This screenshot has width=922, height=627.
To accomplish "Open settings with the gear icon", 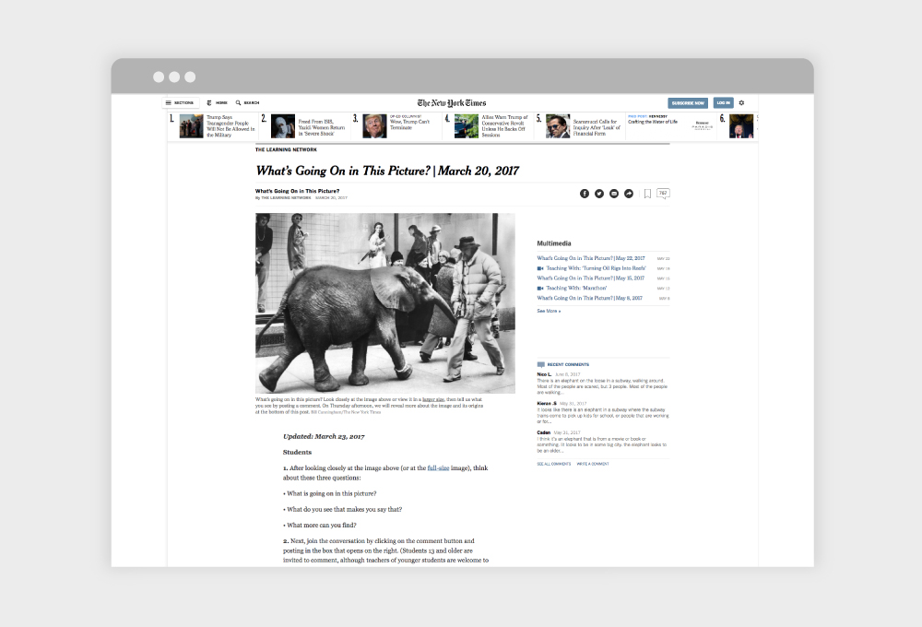I will pyautogui.click(x=741, y=103).
